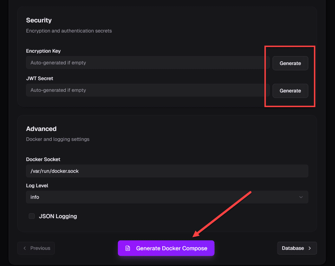Screen dimensions: 335x266
Task: Select the Security section heading
Action: tap(39, 20)
